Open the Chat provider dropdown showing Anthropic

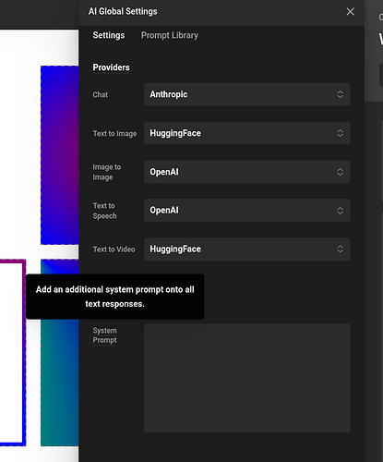[x=246, y=94]
